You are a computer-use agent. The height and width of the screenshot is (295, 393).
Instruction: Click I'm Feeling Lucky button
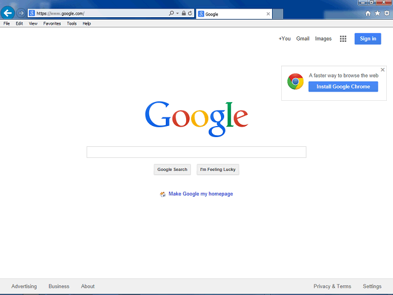218,170
